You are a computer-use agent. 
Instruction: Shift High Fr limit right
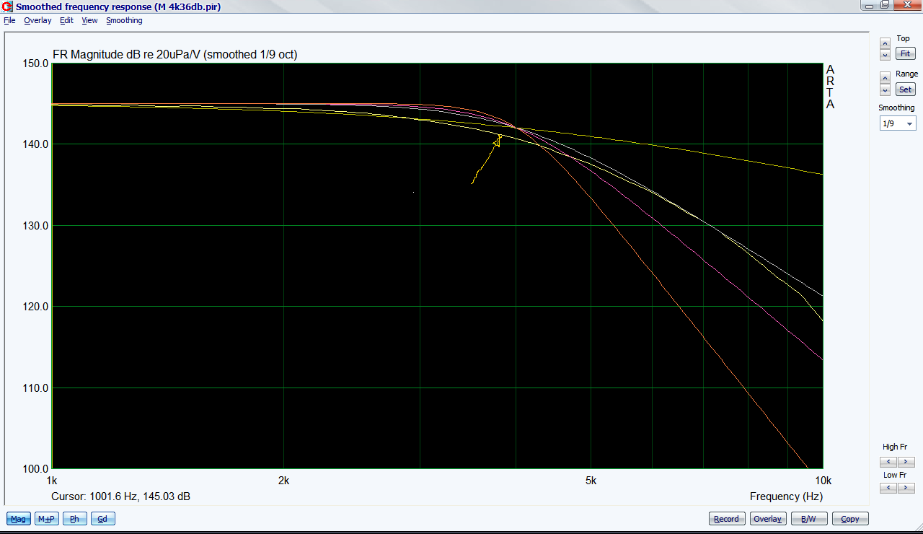click(x=906, y=462)
